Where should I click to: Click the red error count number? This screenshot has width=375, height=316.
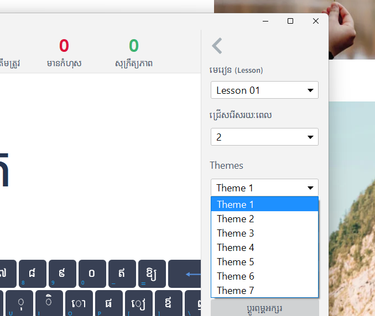[x=64, y=46]
